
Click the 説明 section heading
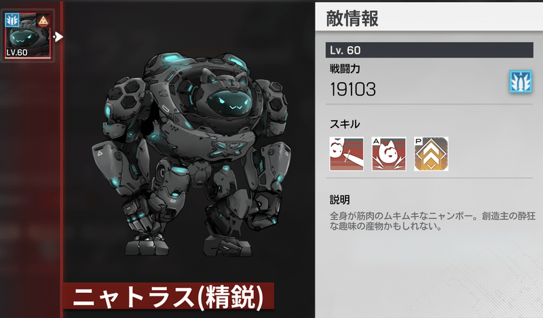(340, 199)
